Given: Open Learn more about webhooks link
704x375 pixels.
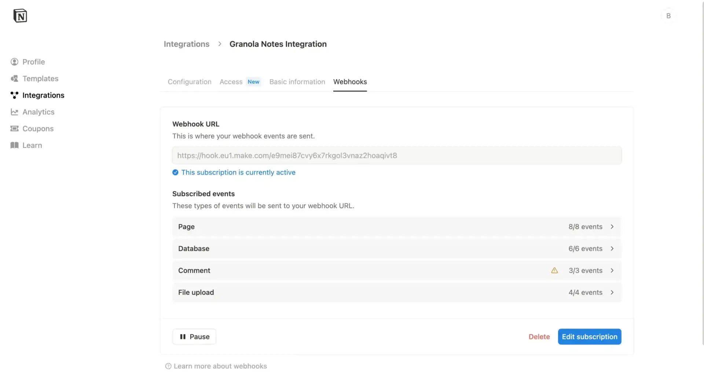Looking at the screenshot, I should (x=220, y=366).
